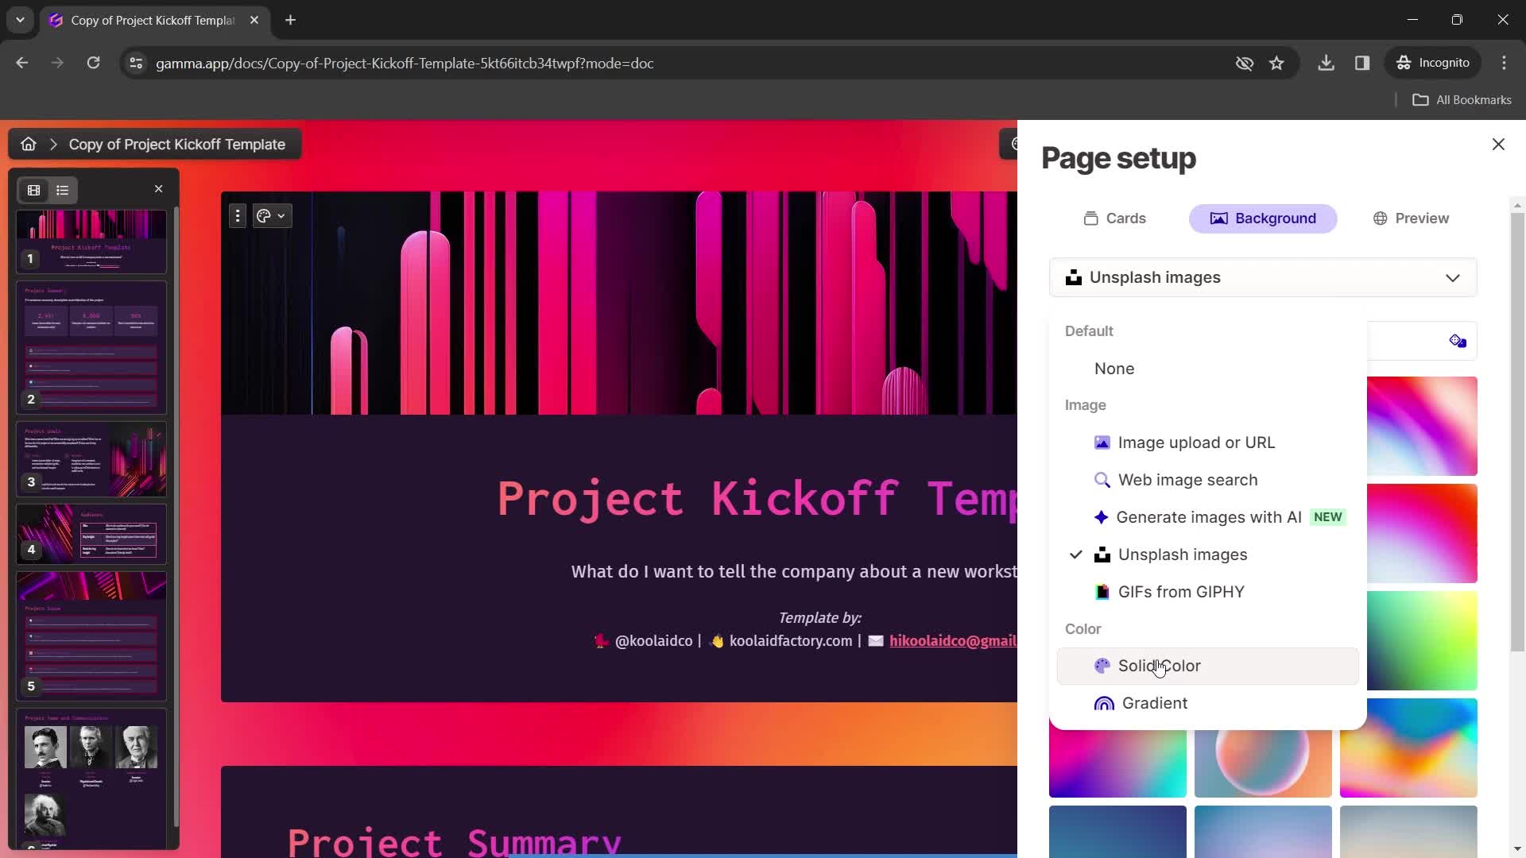This screenshot has width=1526, height=858.
Task: Open the team photos card thumbnail
Action: tap(91, 779)
